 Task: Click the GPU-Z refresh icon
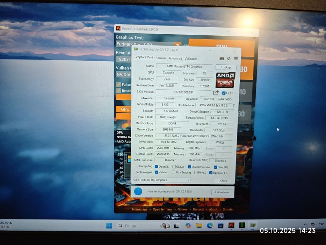tap(229, 58)
